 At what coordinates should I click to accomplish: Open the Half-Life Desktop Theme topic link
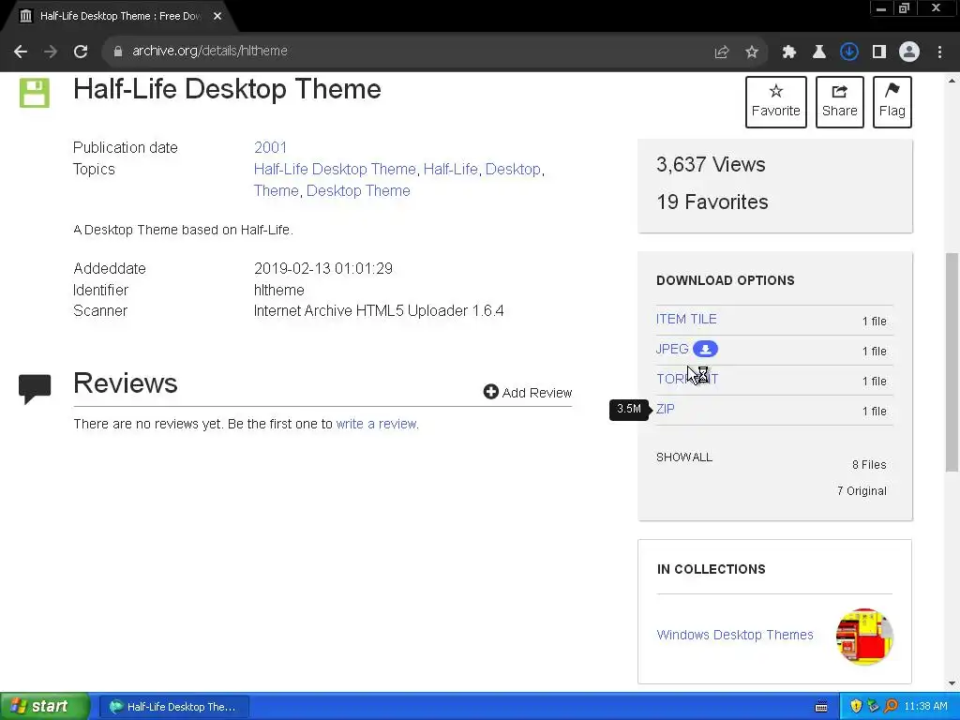[x=335, y=169]
